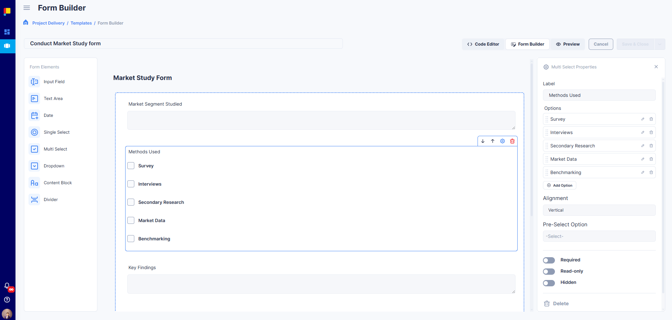Edit the Survey option with pencil icon
Viewport: 672px width, 320px height.
(642, 119)
